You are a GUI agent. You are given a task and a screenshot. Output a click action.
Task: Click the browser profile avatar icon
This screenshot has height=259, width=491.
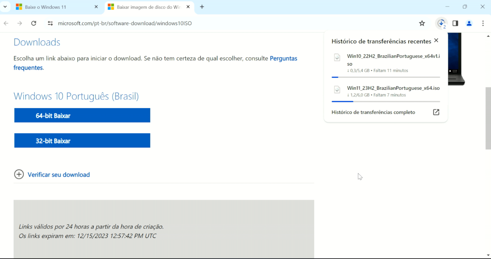click(469, 23)
